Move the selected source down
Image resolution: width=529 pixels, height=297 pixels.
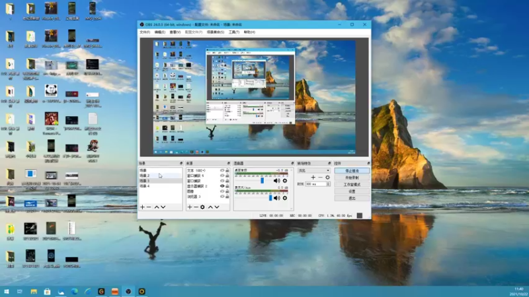217,207
